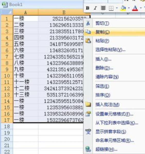
Task: Click the Select All corner triangle
Action: point(7,12)
